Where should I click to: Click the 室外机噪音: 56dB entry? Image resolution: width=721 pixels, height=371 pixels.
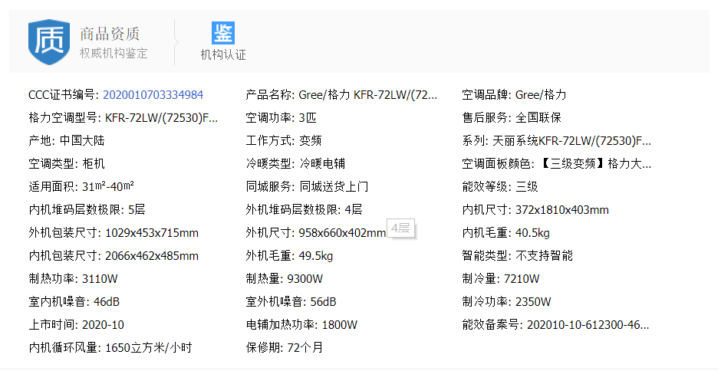291,301
